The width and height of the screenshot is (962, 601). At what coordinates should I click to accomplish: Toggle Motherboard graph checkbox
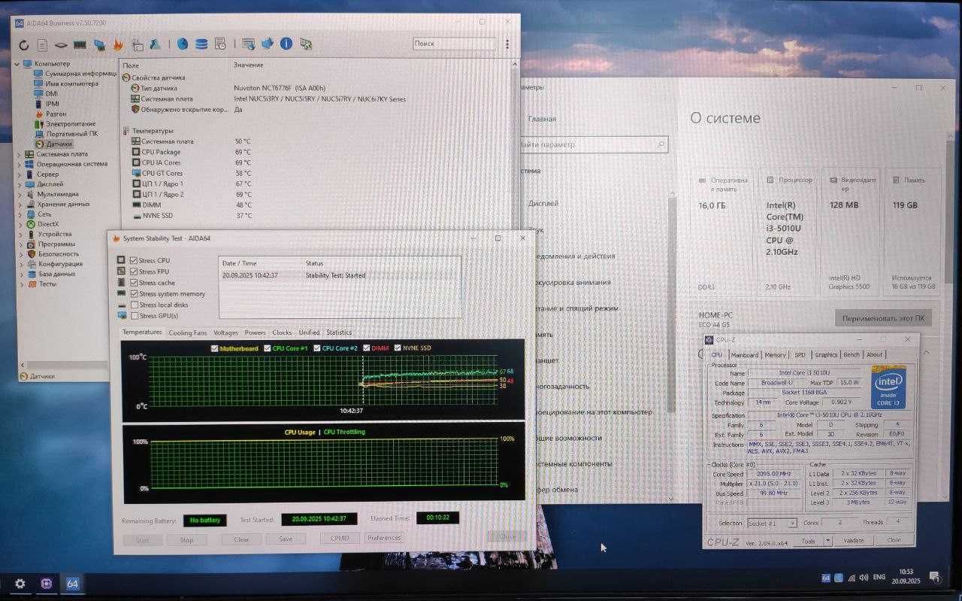215,348
